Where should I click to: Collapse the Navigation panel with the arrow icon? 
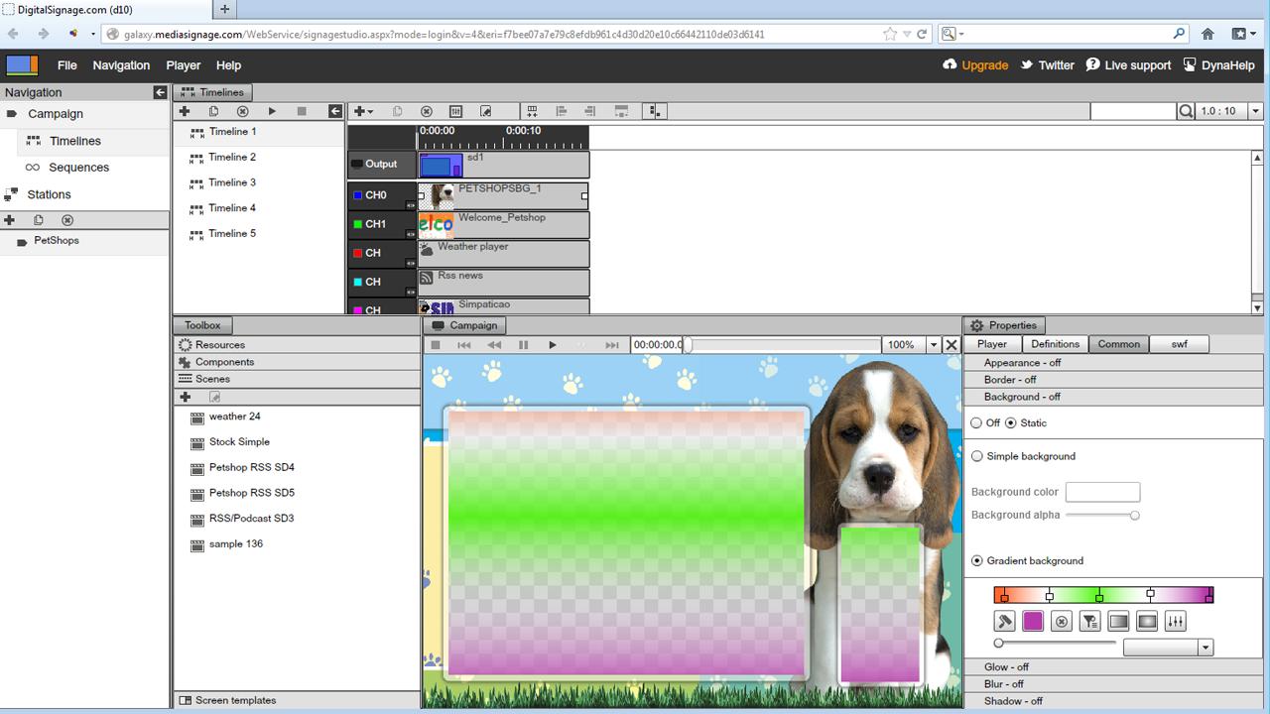point(160,92)
